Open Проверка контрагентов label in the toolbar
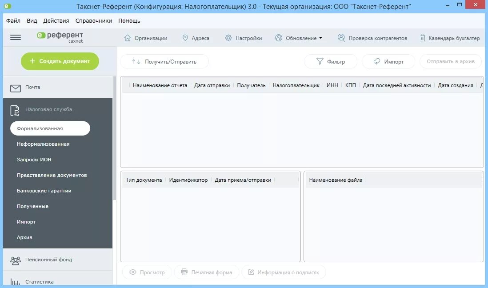488x288 pixels. tap(378, 38)
